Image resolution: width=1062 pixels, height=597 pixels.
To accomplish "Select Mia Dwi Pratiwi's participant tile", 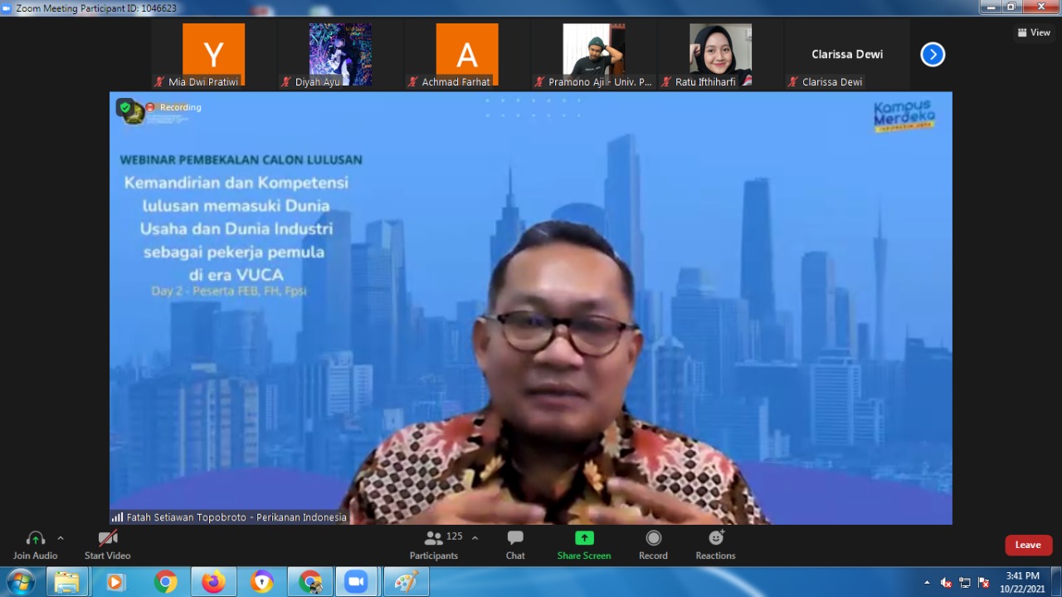I will click(213, 54).
